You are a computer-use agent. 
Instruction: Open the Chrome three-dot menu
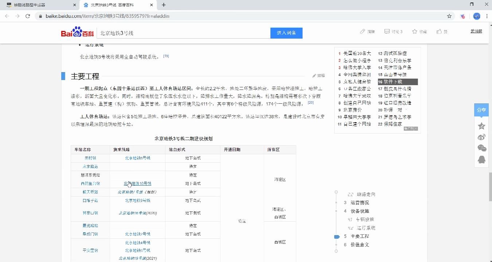[487, 16]
